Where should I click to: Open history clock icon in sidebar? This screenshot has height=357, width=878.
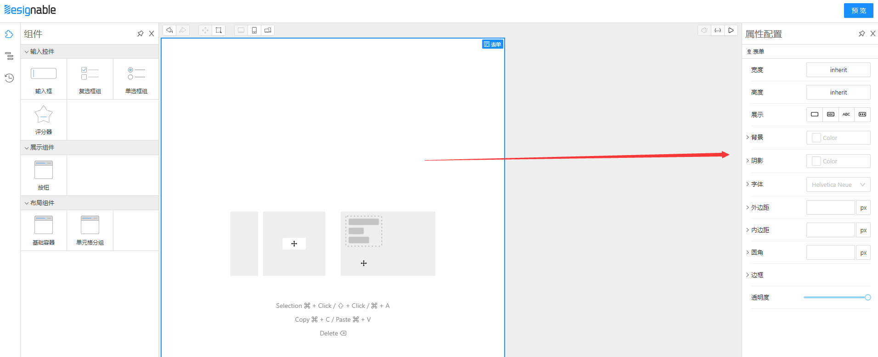tap(9, 78)
